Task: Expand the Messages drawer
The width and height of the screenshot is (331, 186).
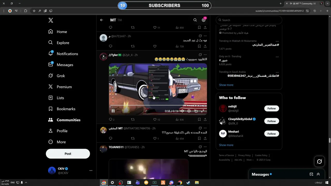Action: 318,174
